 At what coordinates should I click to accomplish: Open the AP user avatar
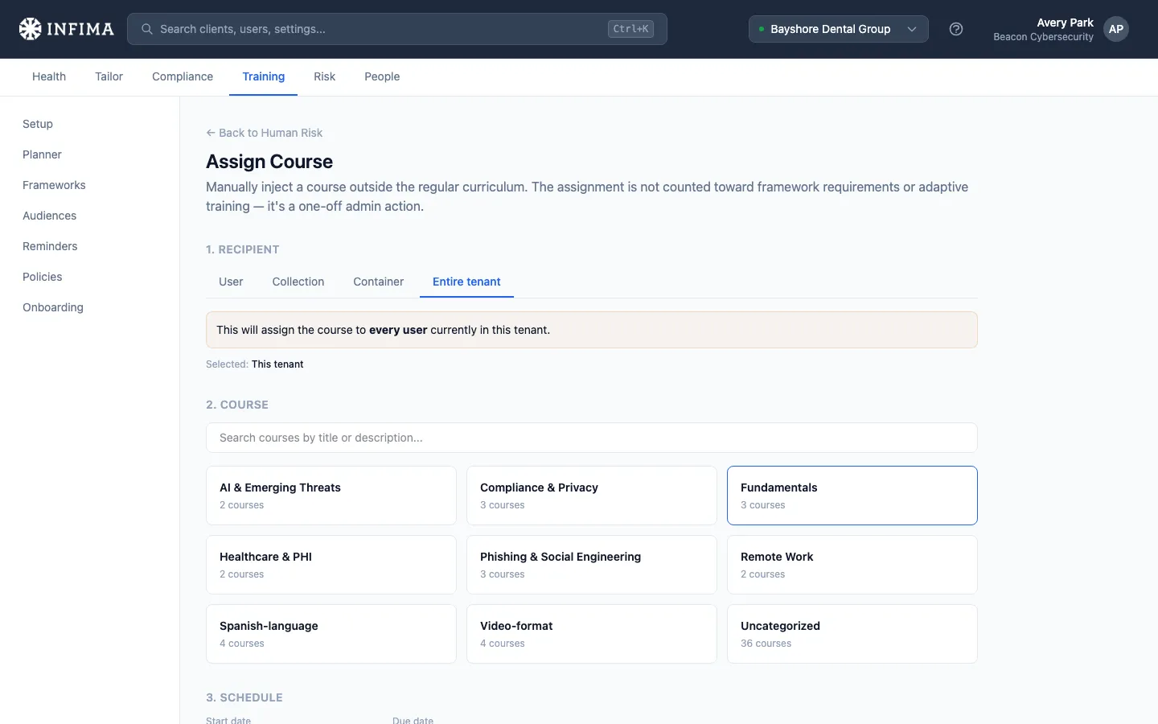[1116, 29]
